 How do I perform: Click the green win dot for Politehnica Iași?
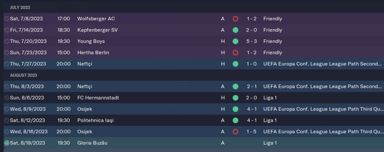click(x=235, y=121)
